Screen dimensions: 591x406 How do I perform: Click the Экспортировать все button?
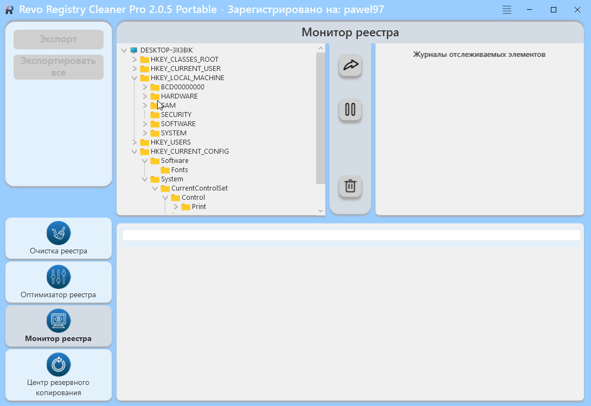tap(59, 67)
